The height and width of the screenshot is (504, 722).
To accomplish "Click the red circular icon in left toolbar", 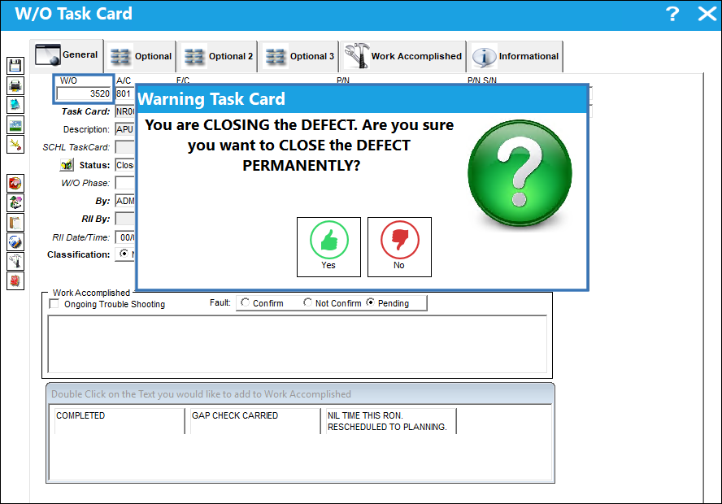I will click(15, 183).
